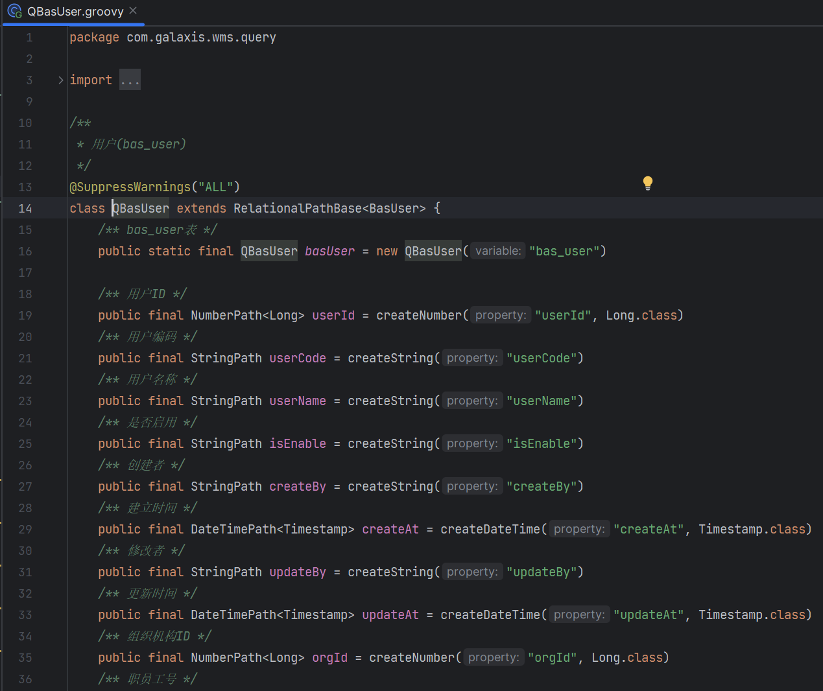
Task: Click the basUser static field name
Action: point(329,251)
